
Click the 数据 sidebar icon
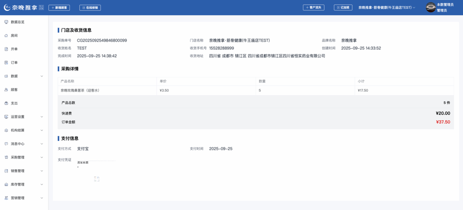pyautogui.click(x=6, y=76)
